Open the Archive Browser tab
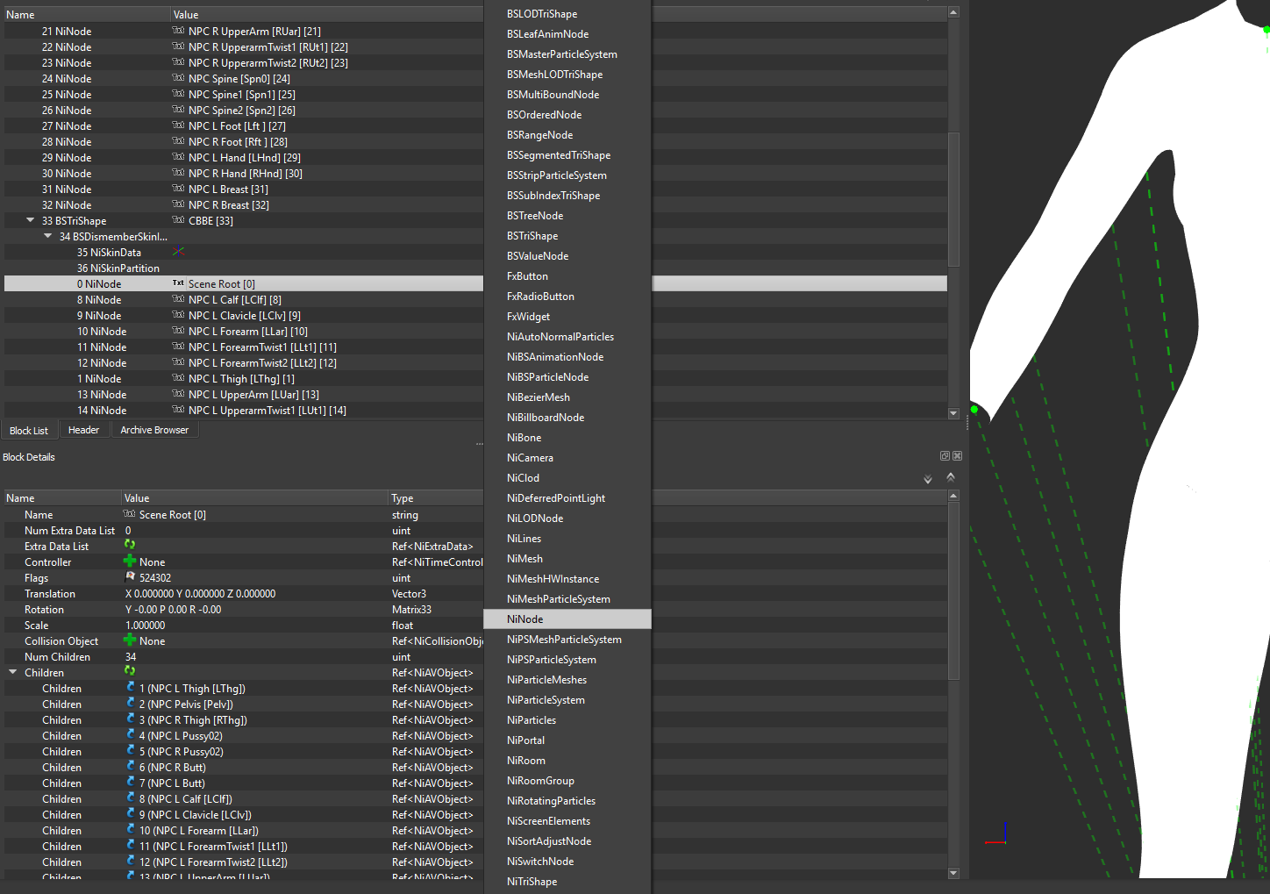The width and height of the screenshot is (1270, 894). tap(154, 430)
